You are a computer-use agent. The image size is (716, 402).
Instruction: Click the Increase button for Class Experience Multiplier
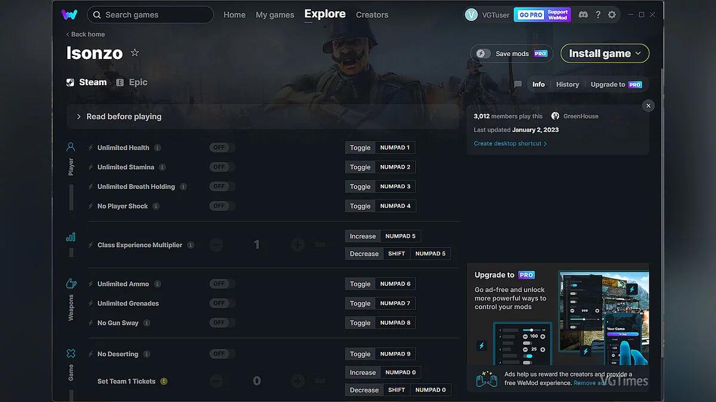coord(363,236)
